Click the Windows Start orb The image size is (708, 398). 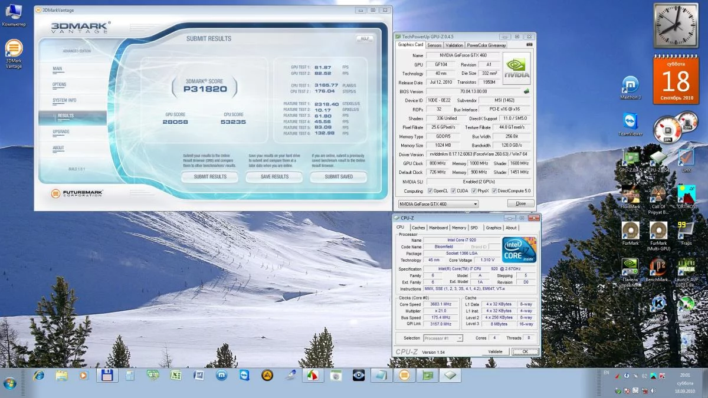[10, 382]
